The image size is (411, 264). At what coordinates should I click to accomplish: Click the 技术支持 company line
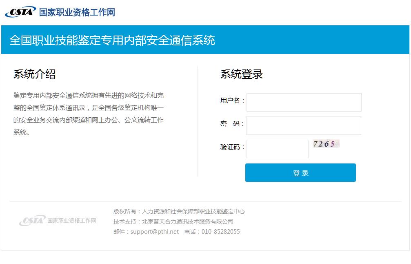(173, 221)
